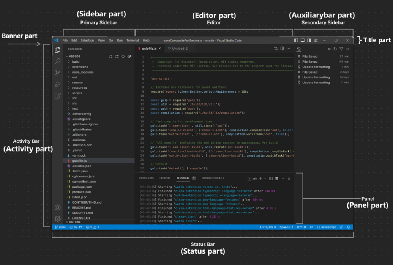
Task: Toggle the Panel layout button
Action: pyautogui.click(x=303, y=40)
